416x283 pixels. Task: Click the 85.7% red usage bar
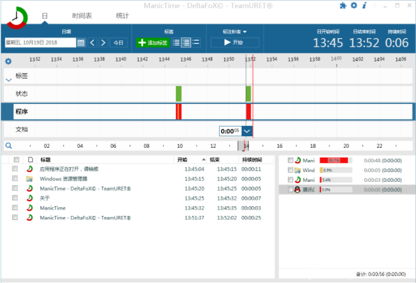[x=333, y=161]
